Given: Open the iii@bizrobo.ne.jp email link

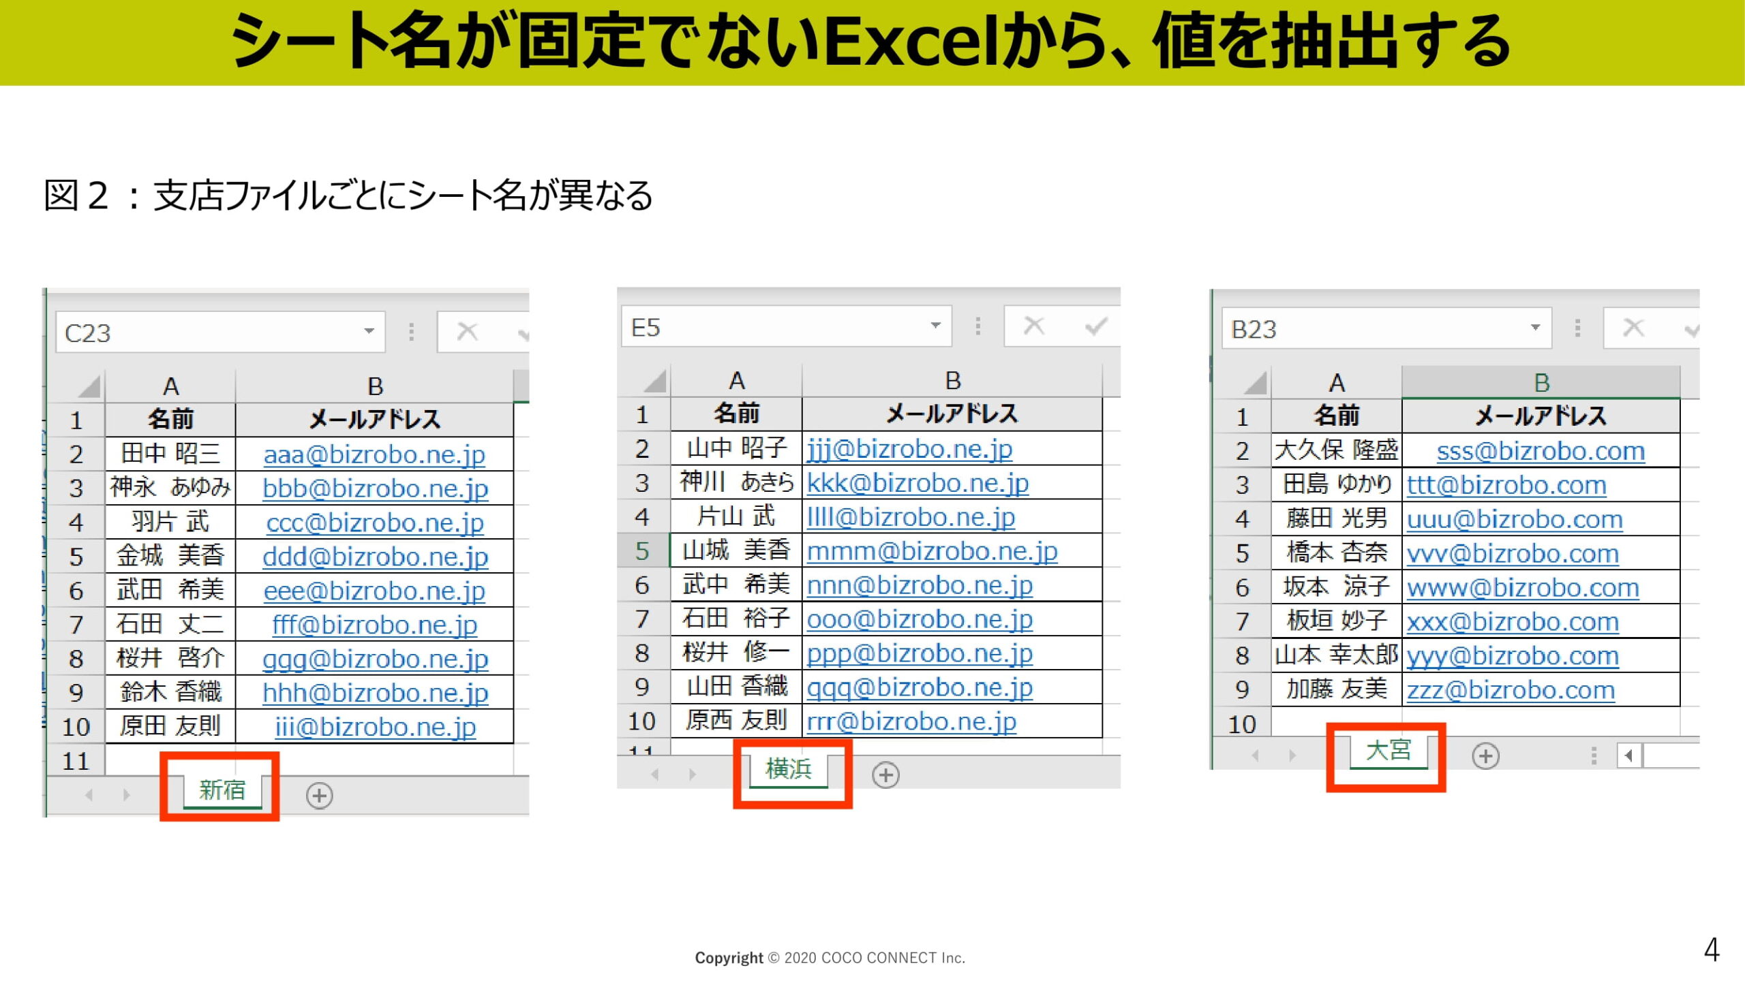Looking at the screenshot, I should point(376,727).
